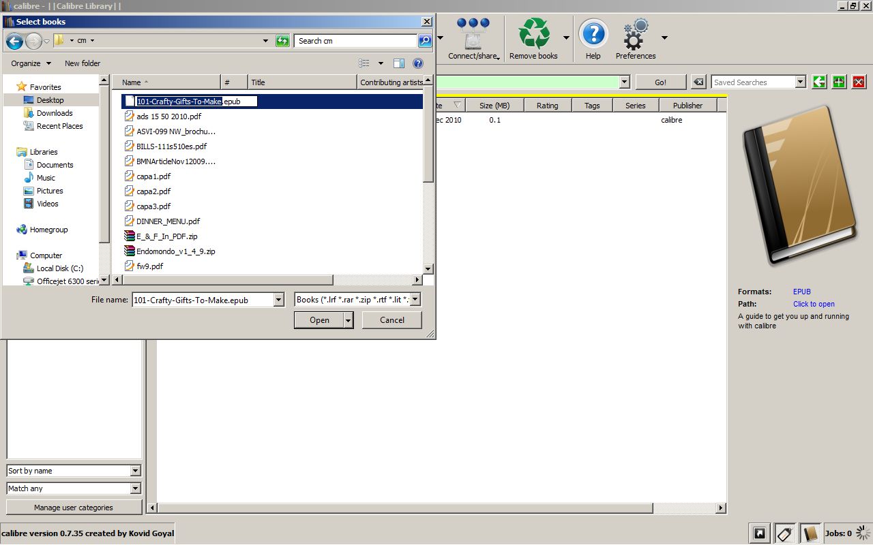Expand calibre search history dropdown

tap(624, 82)
